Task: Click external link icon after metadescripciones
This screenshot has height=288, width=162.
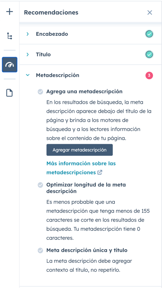Action: coord(100,173)
